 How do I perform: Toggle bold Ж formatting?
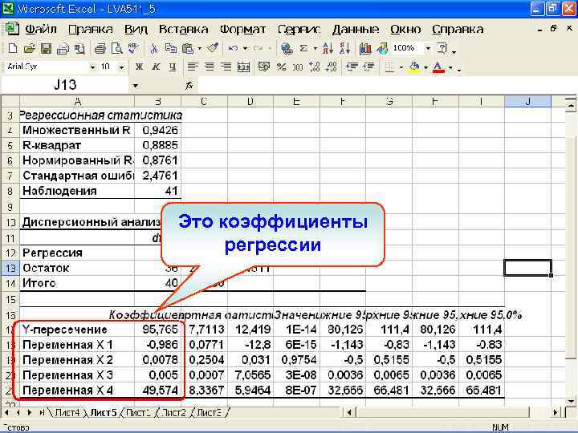(139, 67)
